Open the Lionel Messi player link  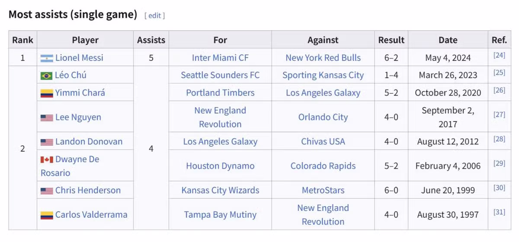coord(79,58)
